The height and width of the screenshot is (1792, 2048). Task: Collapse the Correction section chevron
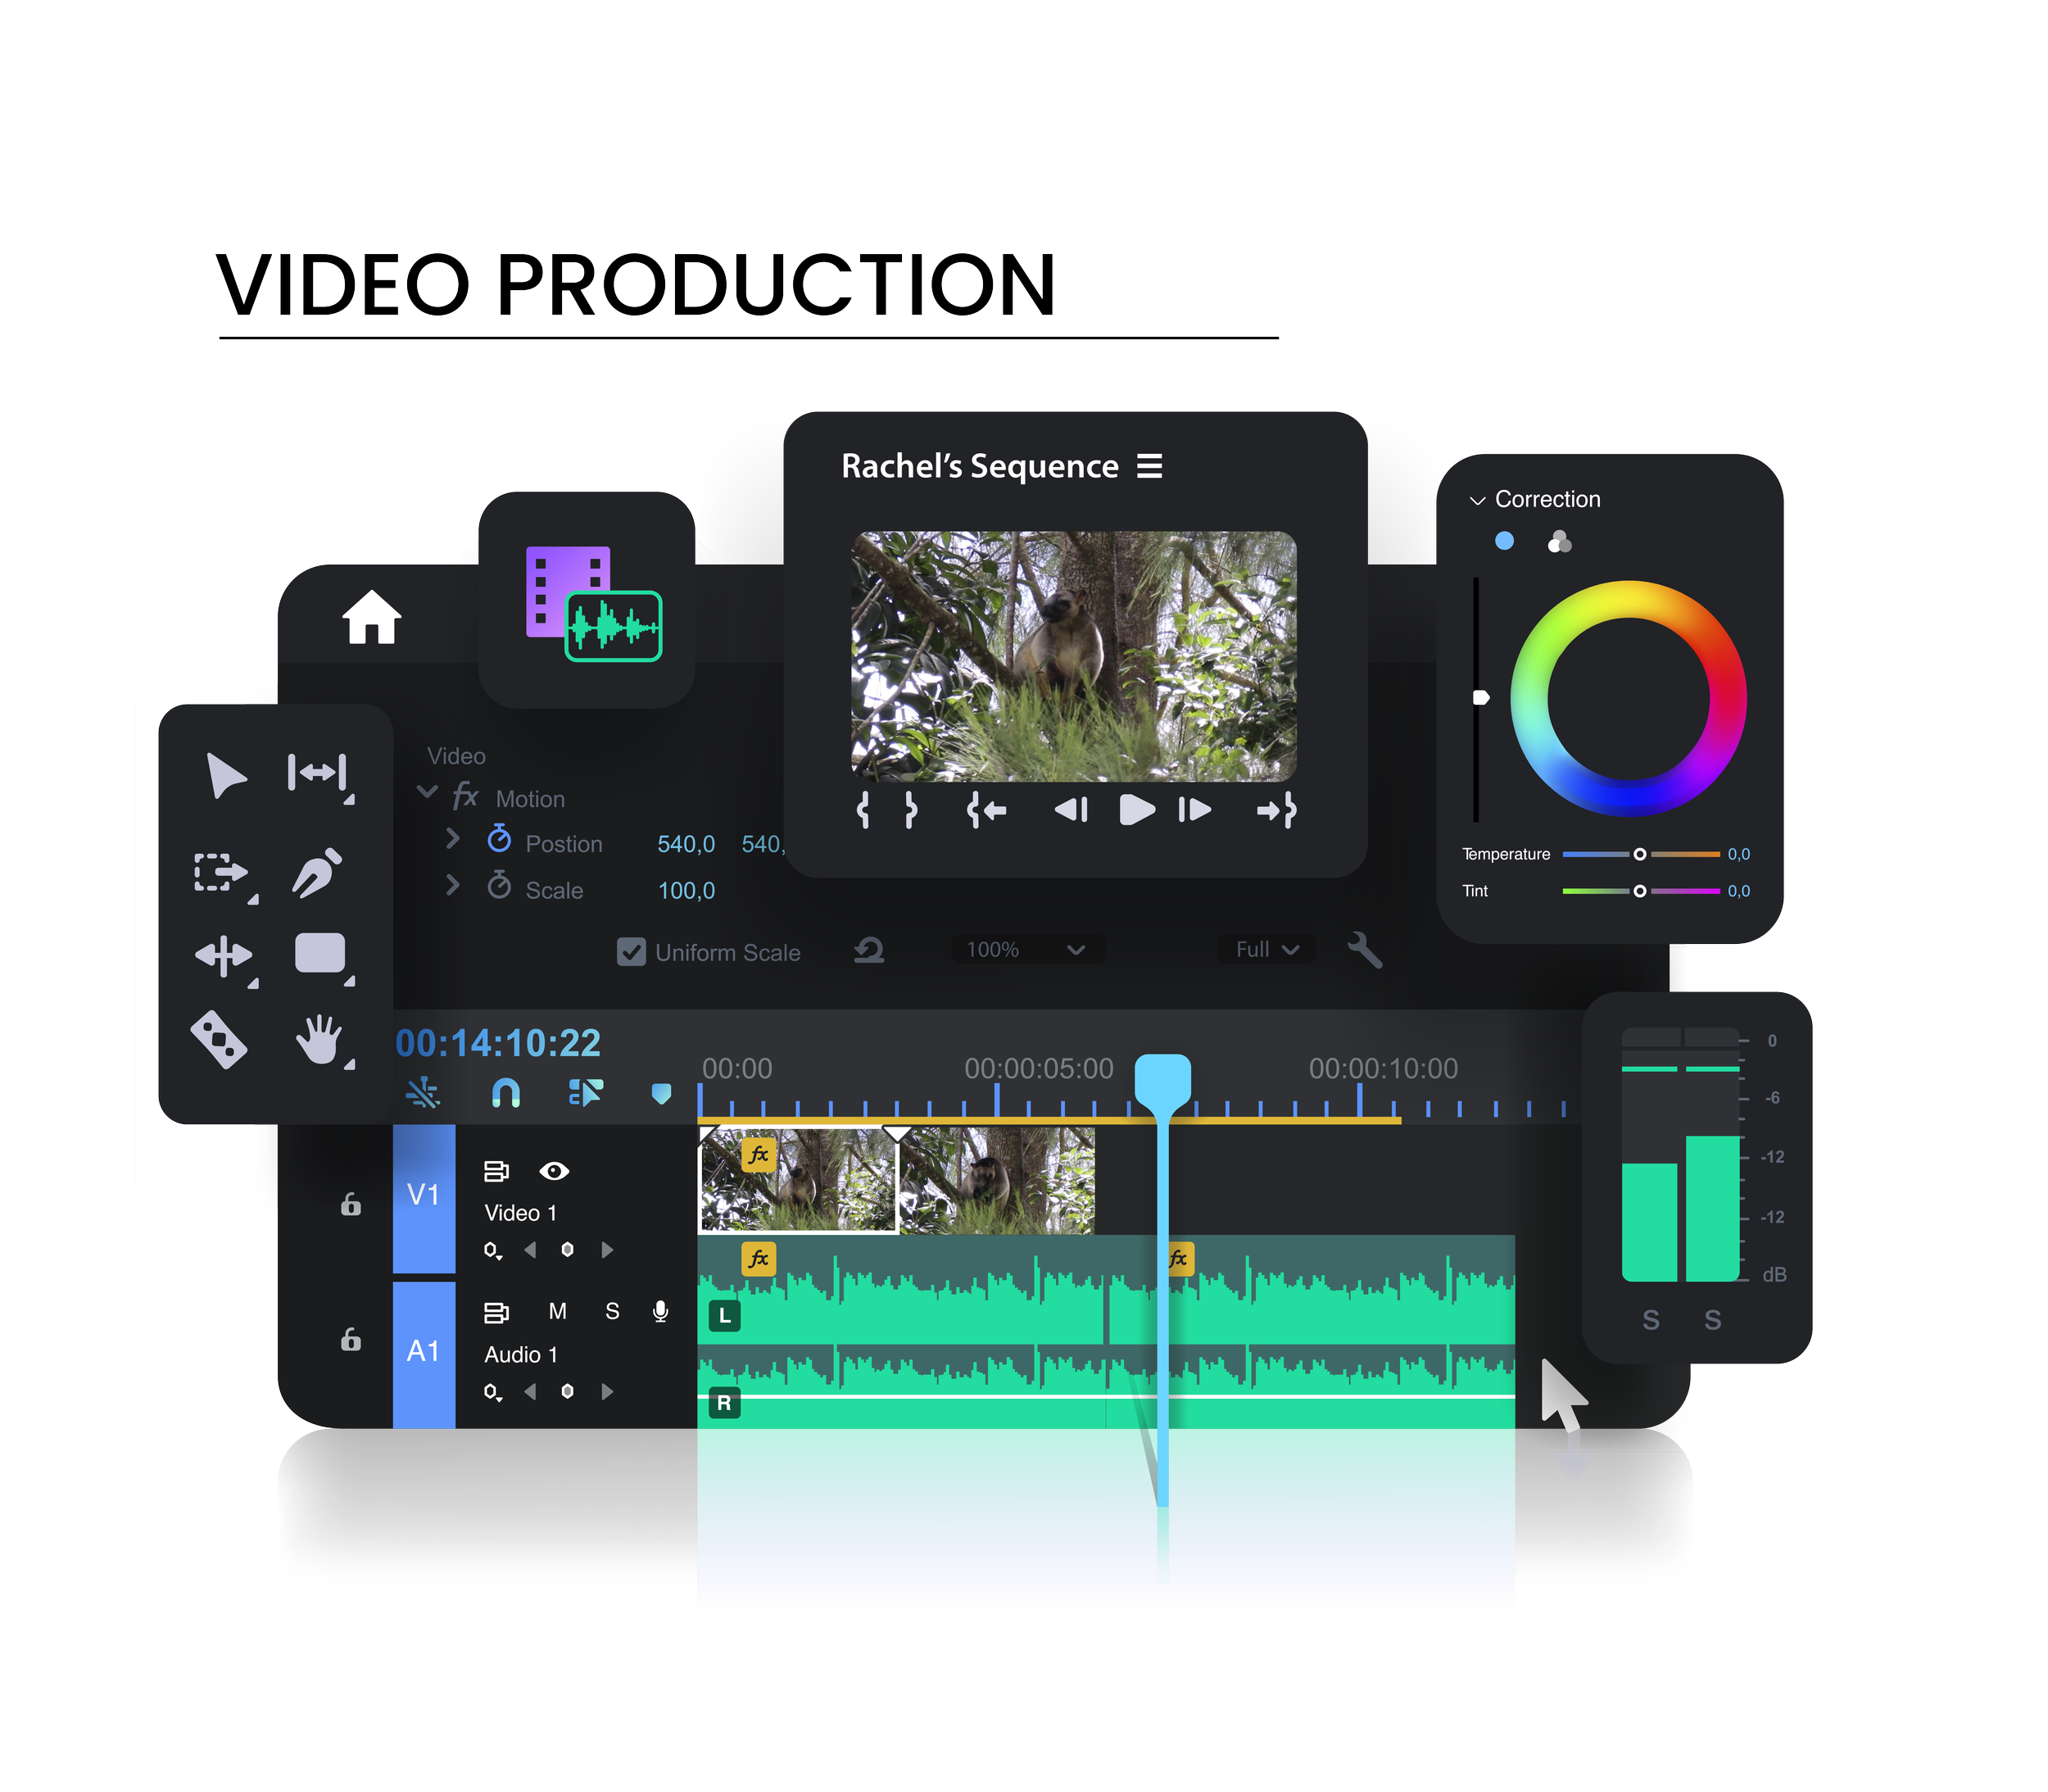pos(1477,500)
